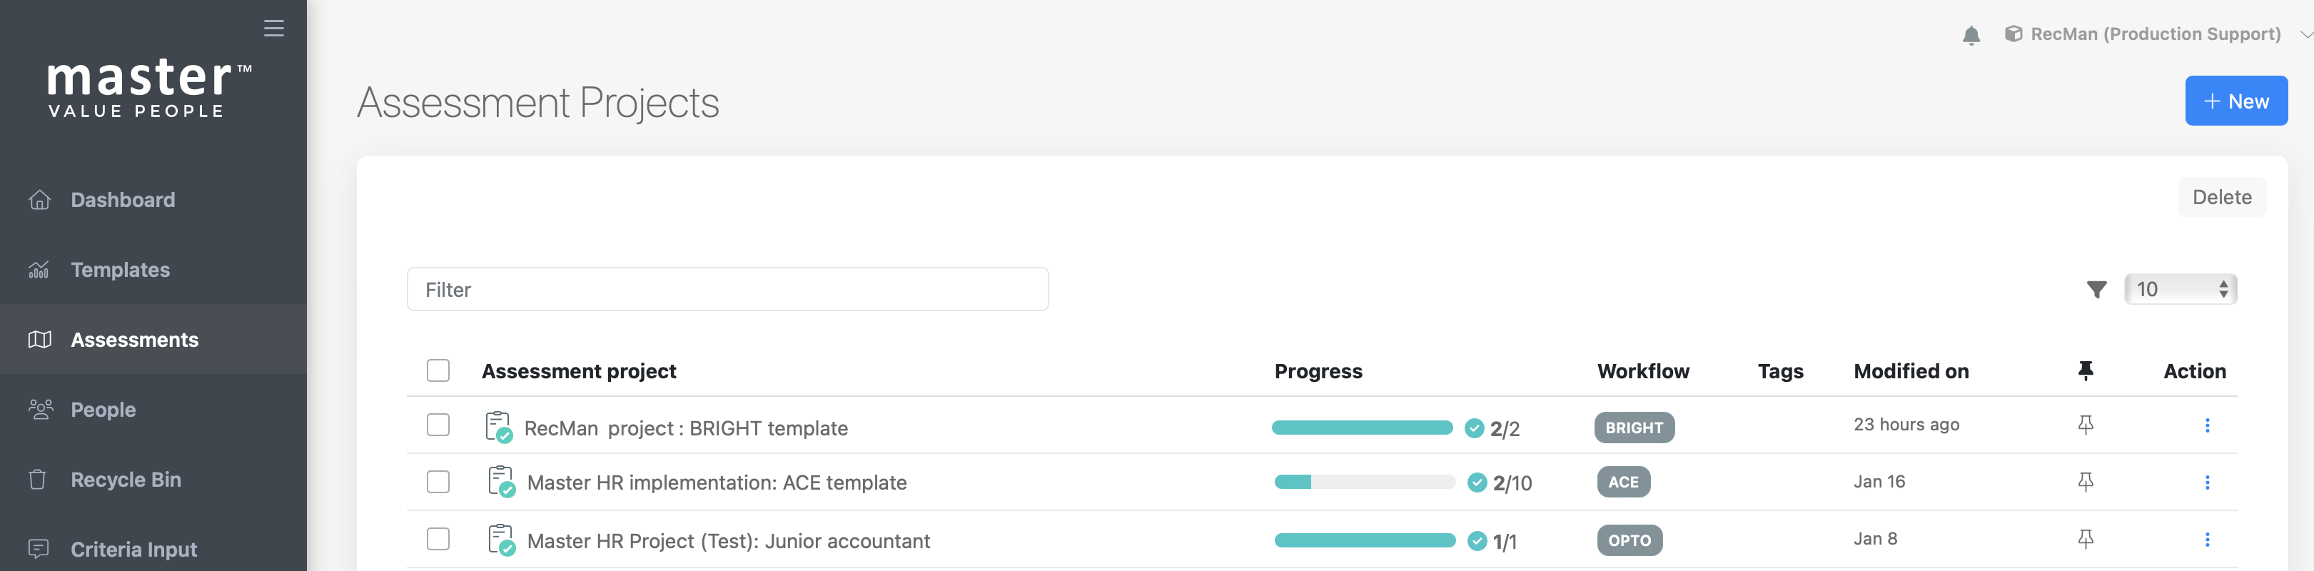The height and width of the screenshot is (571, 2314).
Task: Click into the Filter text field
Action: coord(727,289)
